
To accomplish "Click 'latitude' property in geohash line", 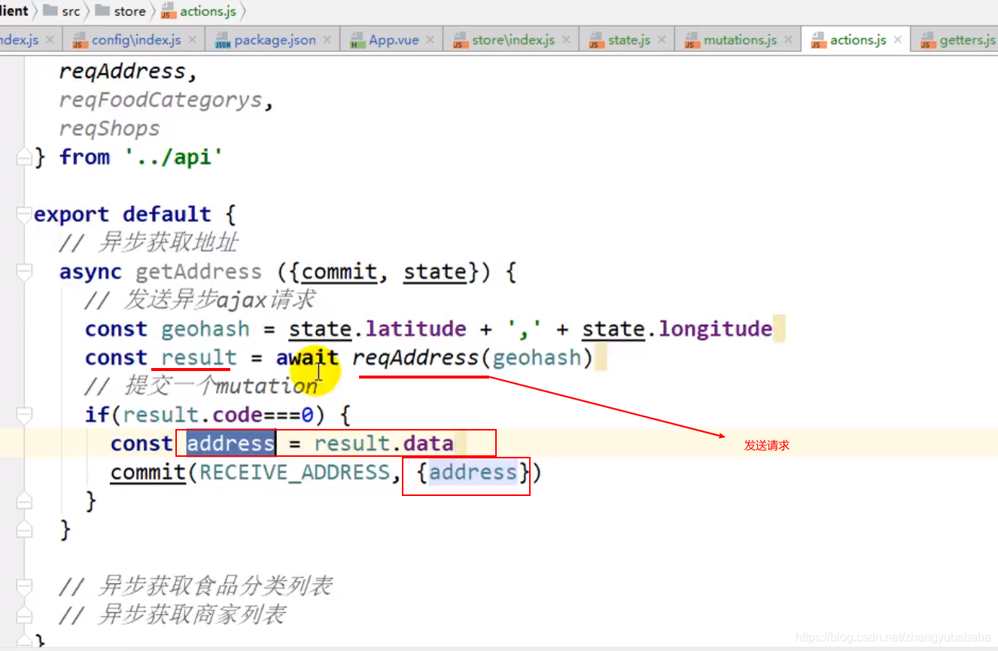I will (x=416, y=329).
